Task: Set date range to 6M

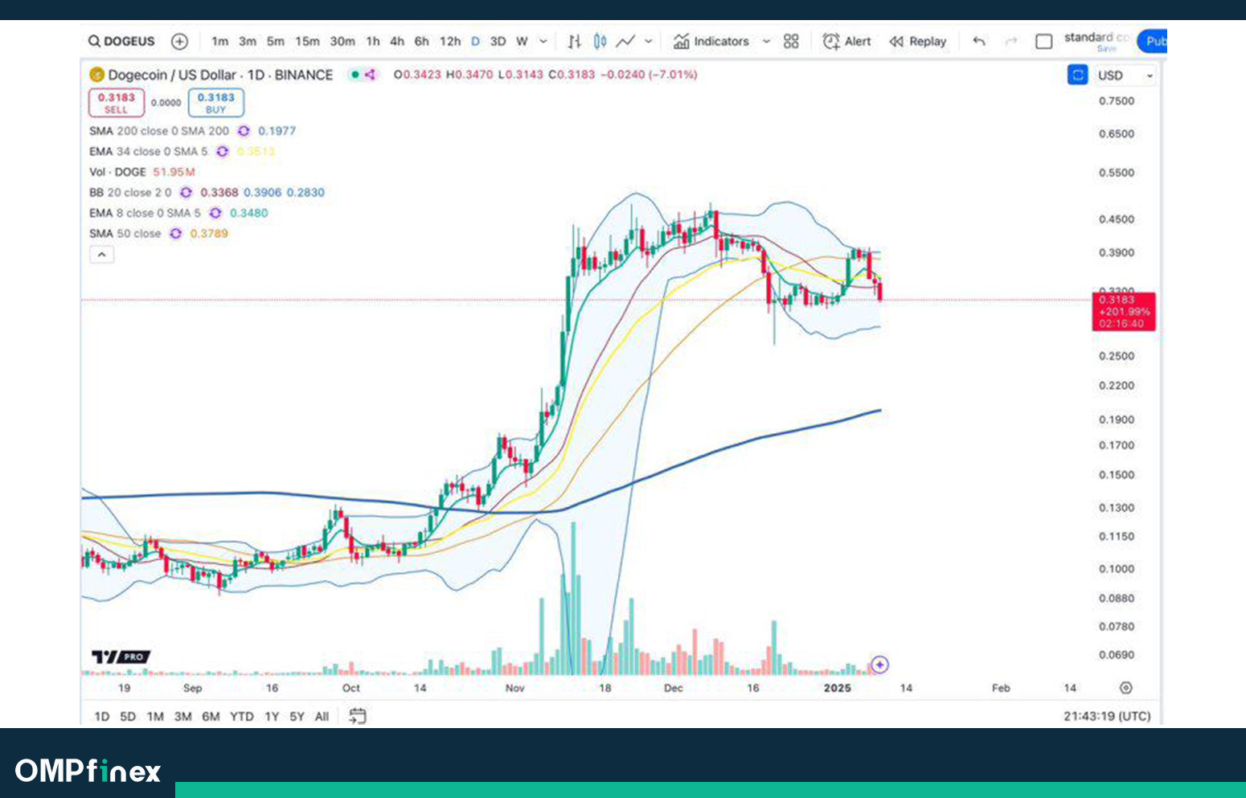Action: pyautogui.click(x=211, y=716)
